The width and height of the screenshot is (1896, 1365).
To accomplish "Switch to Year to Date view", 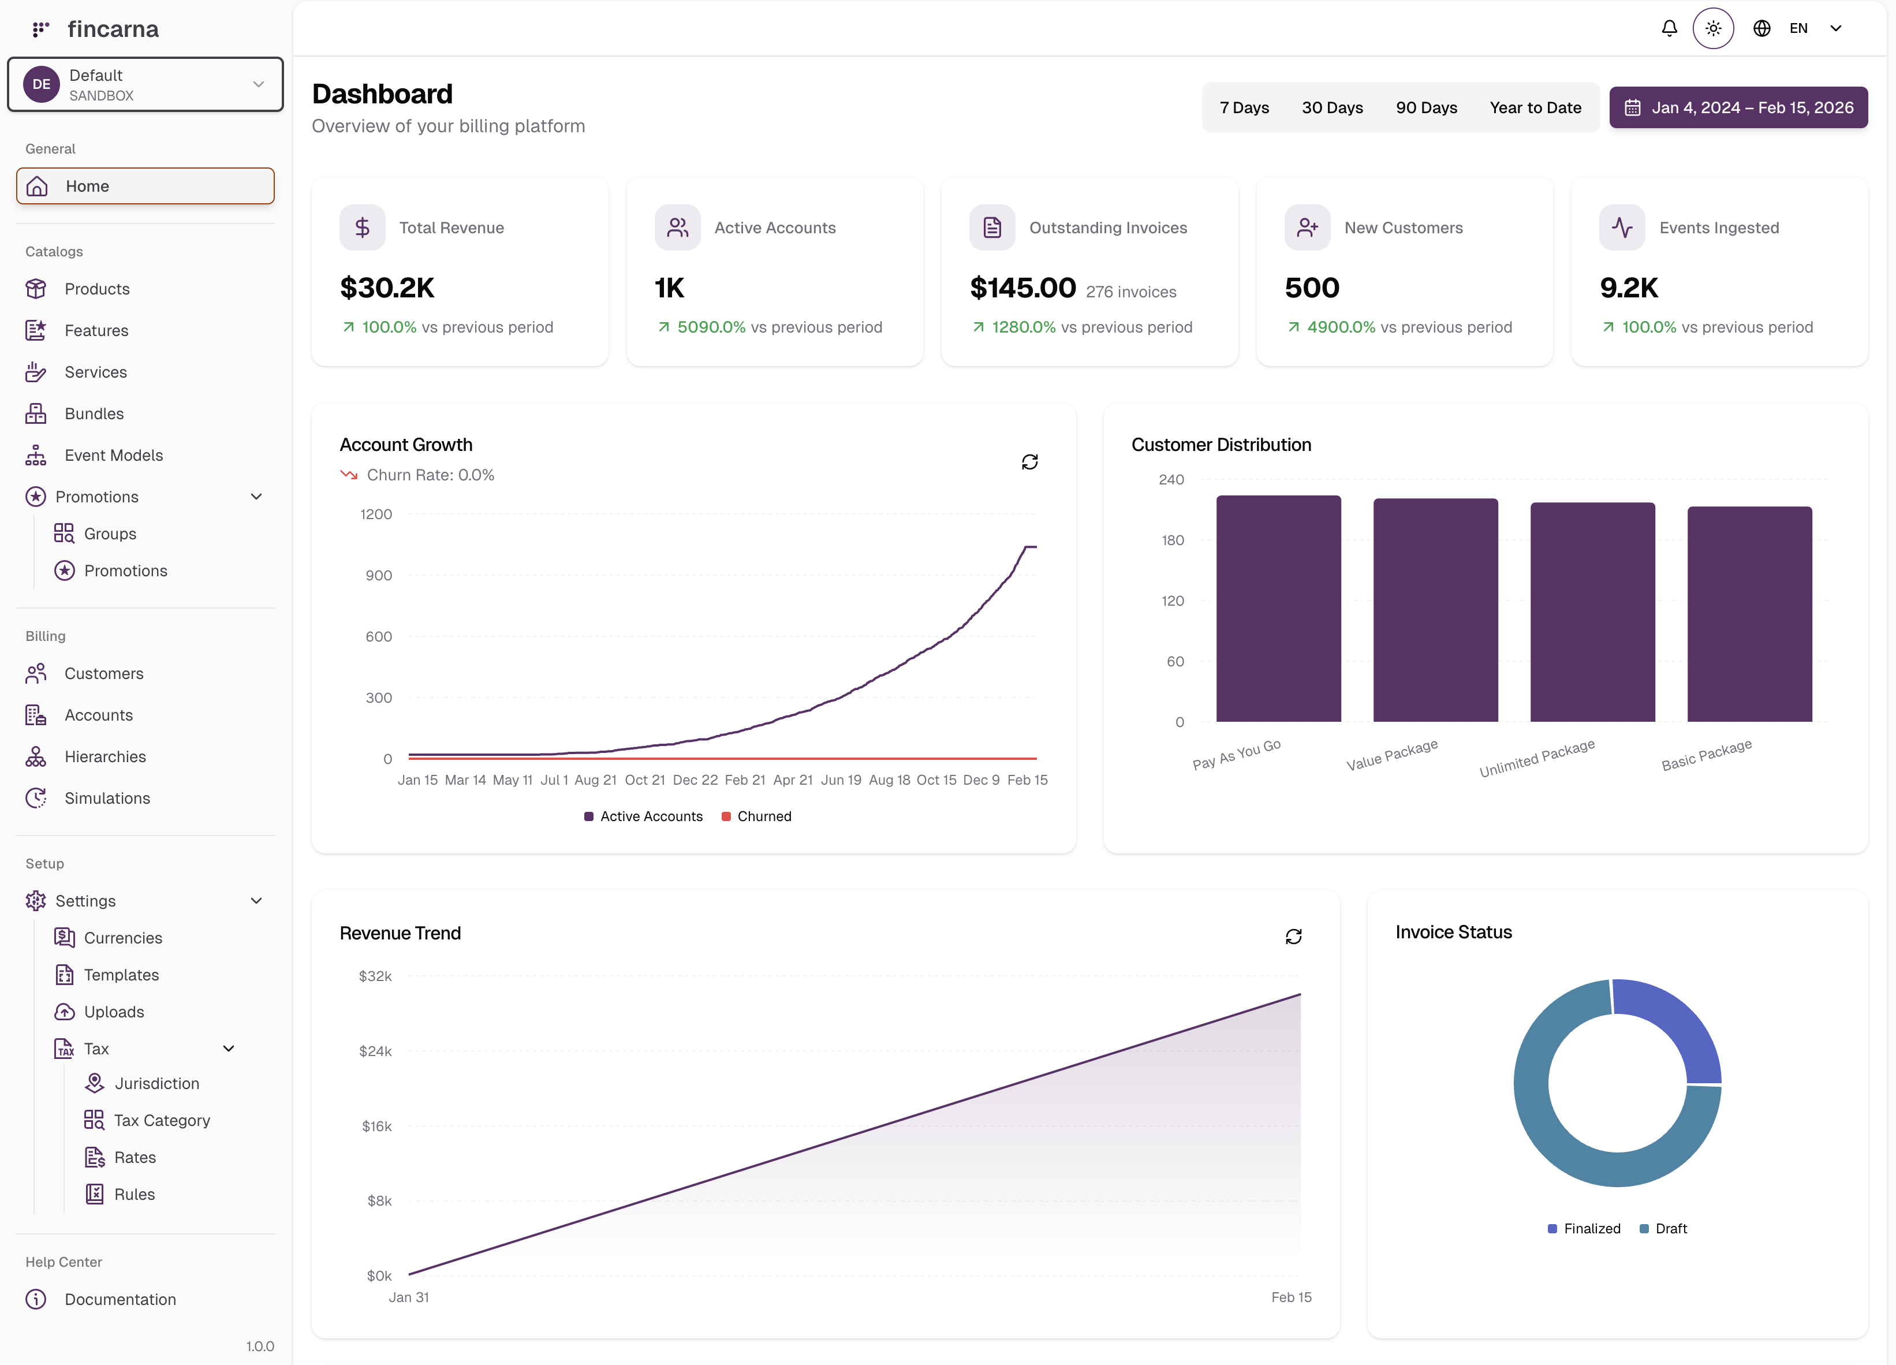I will click(1535, 107).
